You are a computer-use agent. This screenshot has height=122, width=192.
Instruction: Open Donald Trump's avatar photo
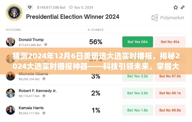[x=10, y=42]
